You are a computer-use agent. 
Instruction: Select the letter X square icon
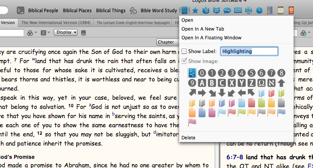232,83
